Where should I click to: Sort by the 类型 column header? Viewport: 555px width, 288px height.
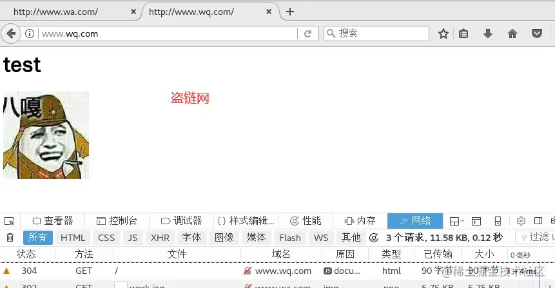coord(391,254)
